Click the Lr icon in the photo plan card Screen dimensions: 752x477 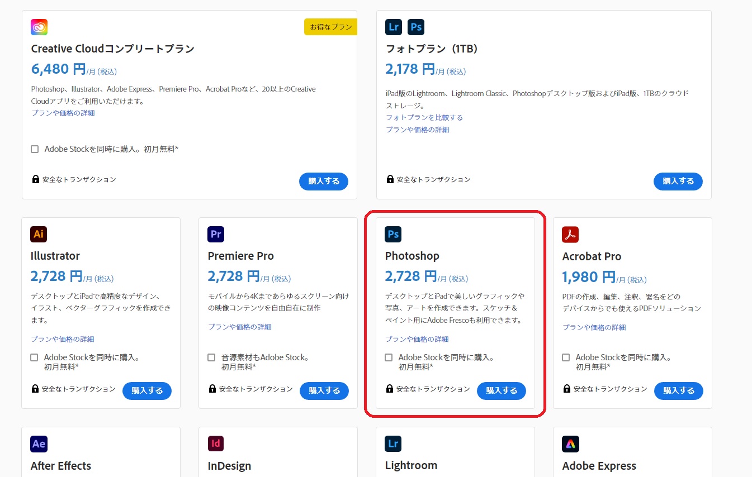pos(394,27)
